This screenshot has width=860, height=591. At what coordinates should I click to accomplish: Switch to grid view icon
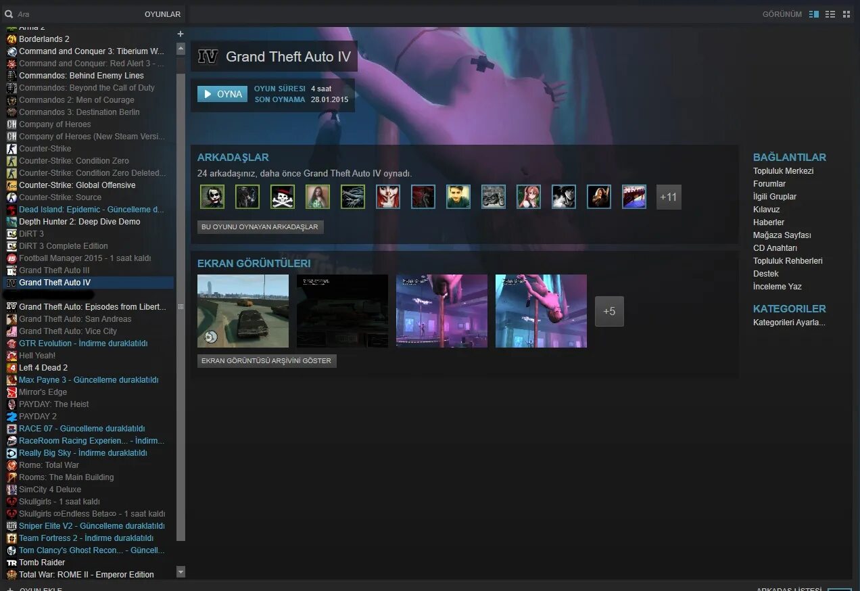846,14
